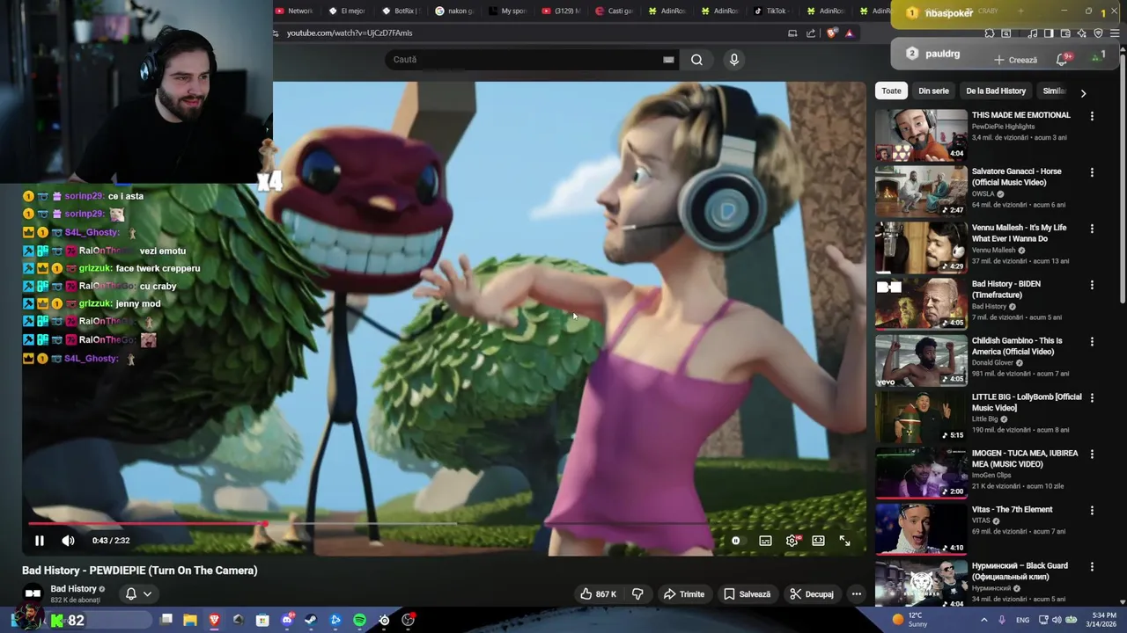Toggle the autoplay switch in player
This screenshot has width=1127, height=633.
tap(736, 541)
